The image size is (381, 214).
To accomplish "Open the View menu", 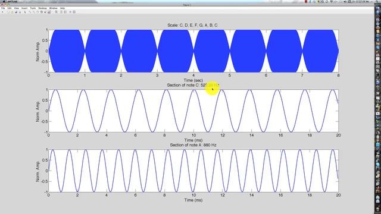I will pos(16,8).
